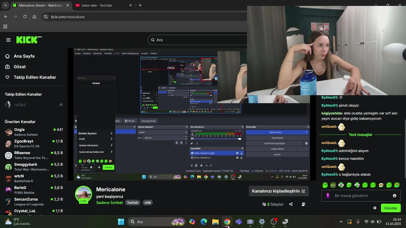Open OBS Studio from the Windows taskbar
Screen dimensions: 406x228
click(x=273, y=222)
